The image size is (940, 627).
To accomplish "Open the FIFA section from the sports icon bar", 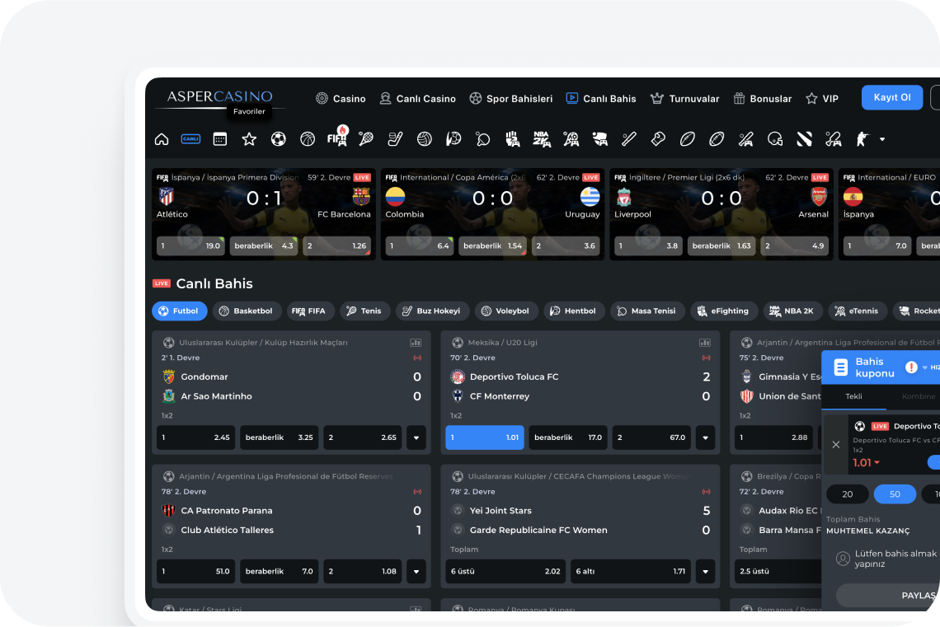I will coord(337,138).
